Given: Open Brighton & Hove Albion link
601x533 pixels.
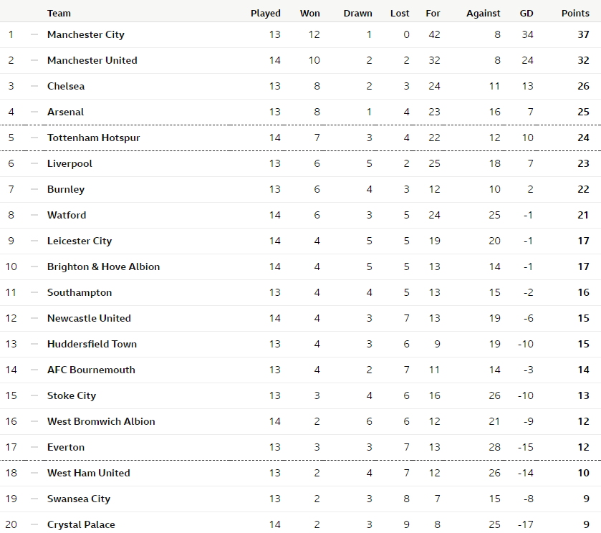Looking at the screenshot, I should click(x=103, y=266).
